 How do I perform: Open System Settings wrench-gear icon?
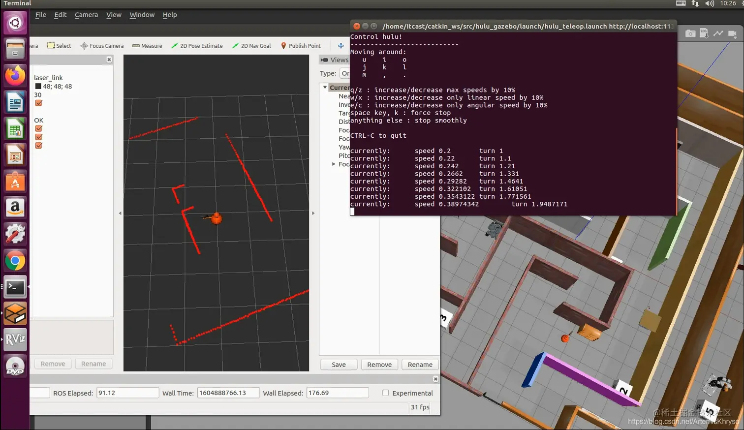(15, 234)
